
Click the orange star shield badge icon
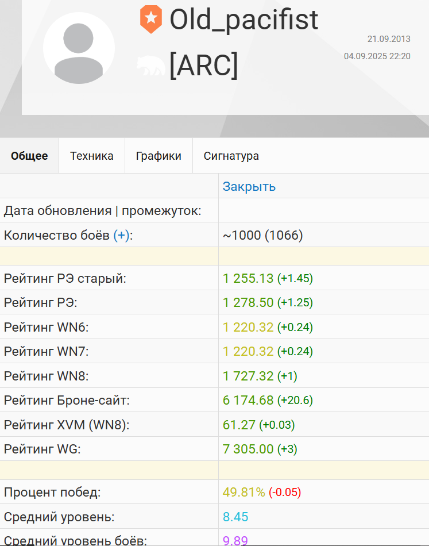151,20
